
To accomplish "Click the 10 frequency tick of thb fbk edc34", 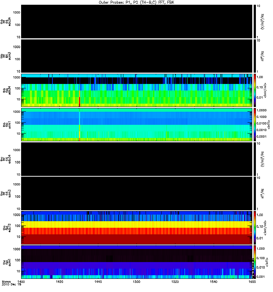I will pos(18,99).
